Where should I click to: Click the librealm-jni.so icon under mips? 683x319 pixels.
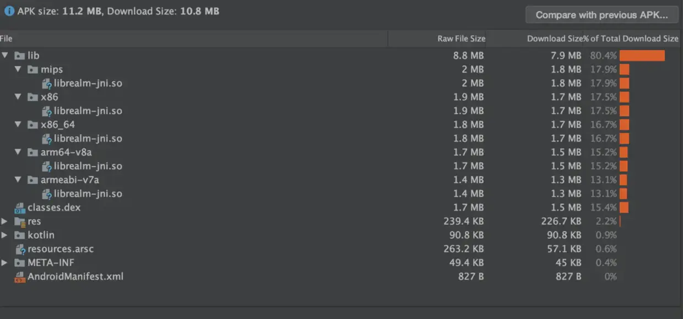point(46,84)
